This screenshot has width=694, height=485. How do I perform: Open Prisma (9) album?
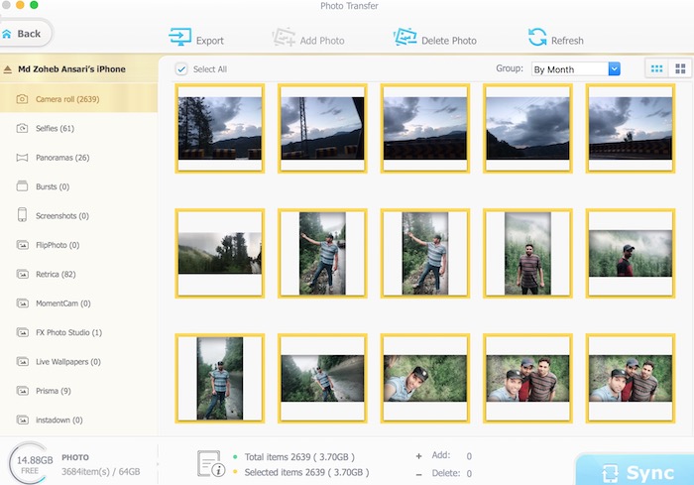tap(78, 391)
